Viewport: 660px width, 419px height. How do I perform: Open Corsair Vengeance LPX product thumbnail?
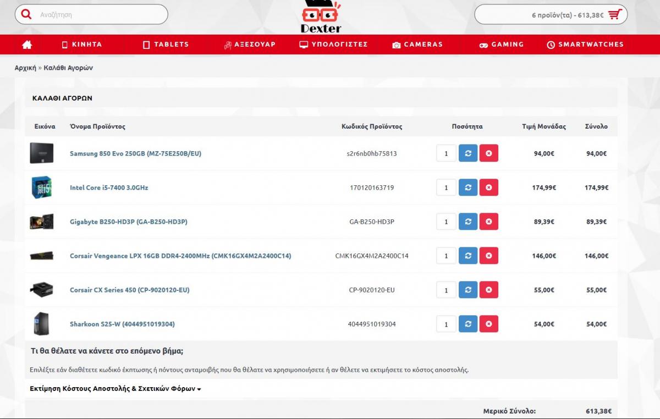(x=42, y=256)
